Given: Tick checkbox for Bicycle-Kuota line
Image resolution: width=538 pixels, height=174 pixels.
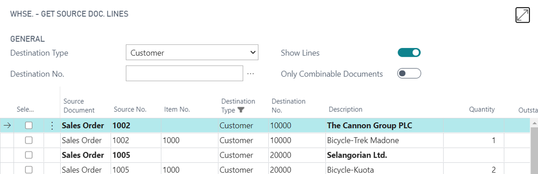Looking at the screenshot, I should pyautogui.click(x=29, y=169).
